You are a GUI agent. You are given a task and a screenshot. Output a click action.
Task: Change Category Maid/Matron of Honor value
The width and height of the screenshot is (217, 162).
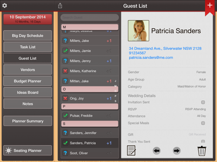point(192,86)
